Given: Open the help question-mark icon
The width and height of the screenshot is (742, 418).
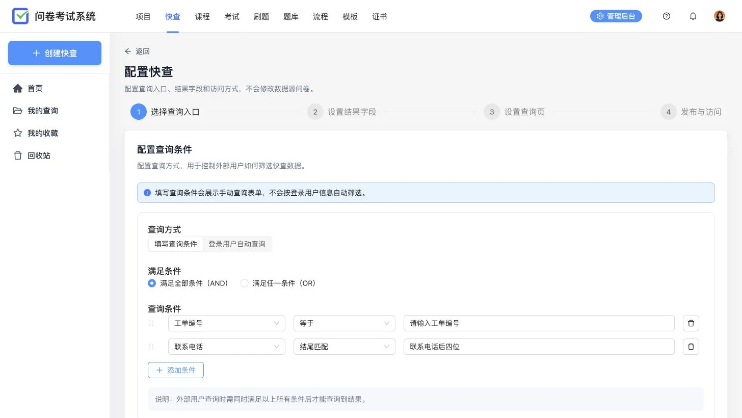Looking at the screenshot, I should (x=667, y=16).
